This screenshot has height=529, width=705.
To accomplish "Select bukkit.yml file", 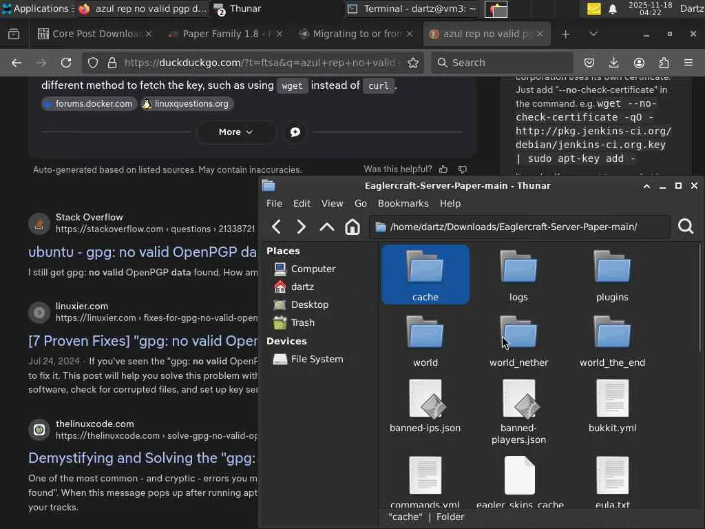I will [x=612, y=406].
